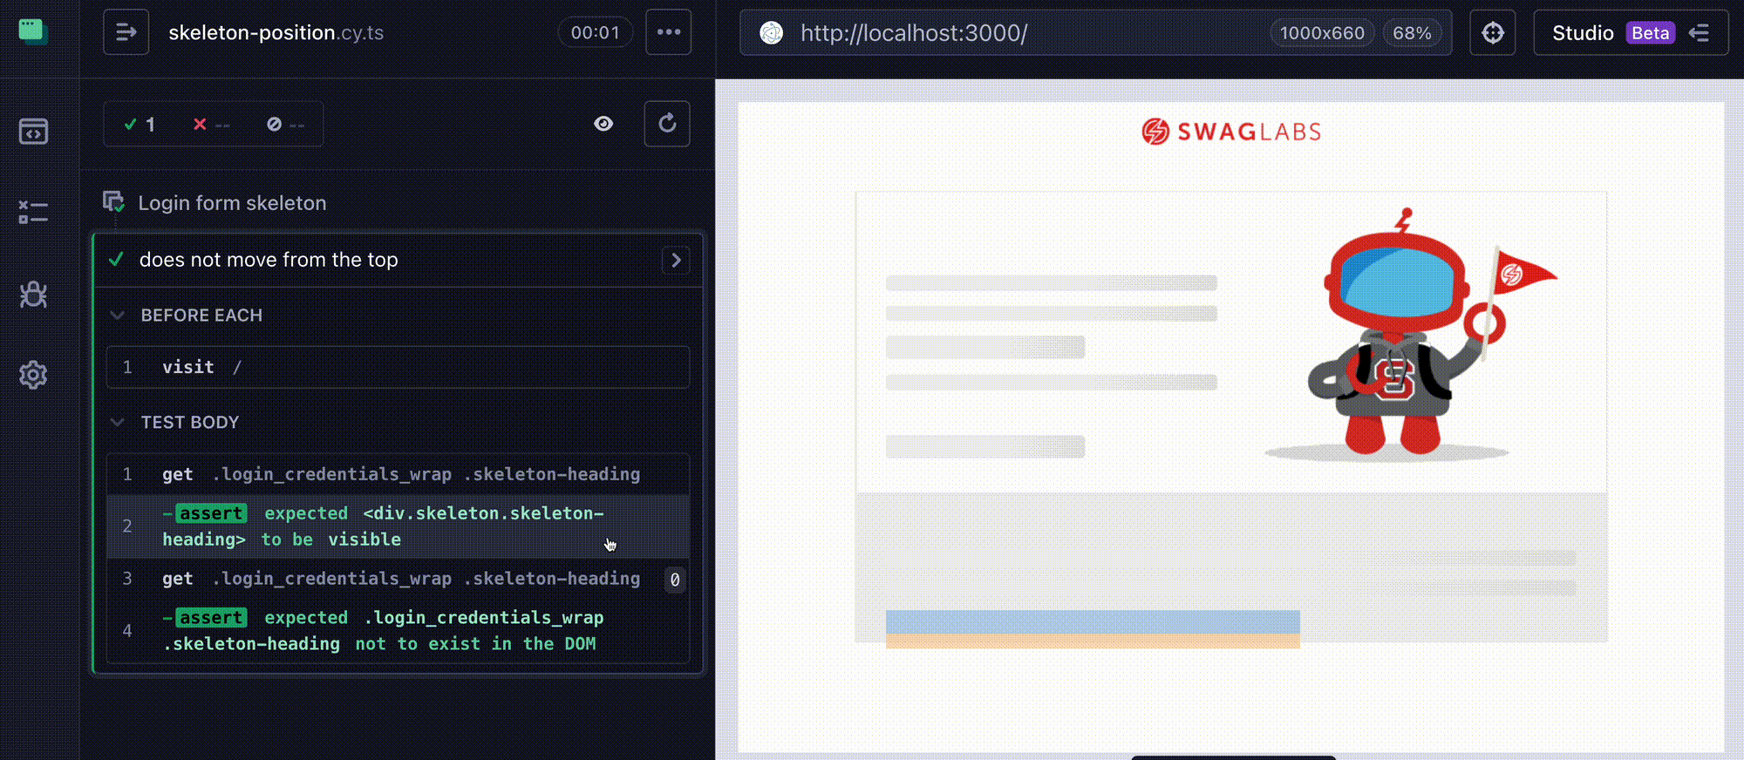Click the Cypress logo icon
Image resolution: width=1744 pixels, height=760 pixels.
tap(33, 31)
